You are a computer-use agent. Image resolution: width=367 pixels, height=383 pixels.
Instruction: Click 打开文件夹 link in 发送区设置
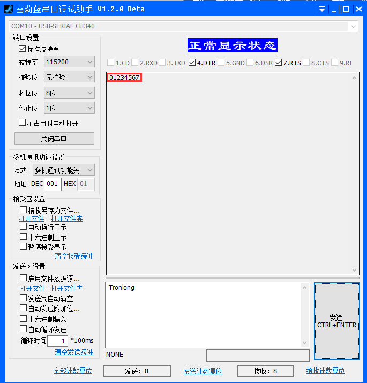tap(67, 288)
